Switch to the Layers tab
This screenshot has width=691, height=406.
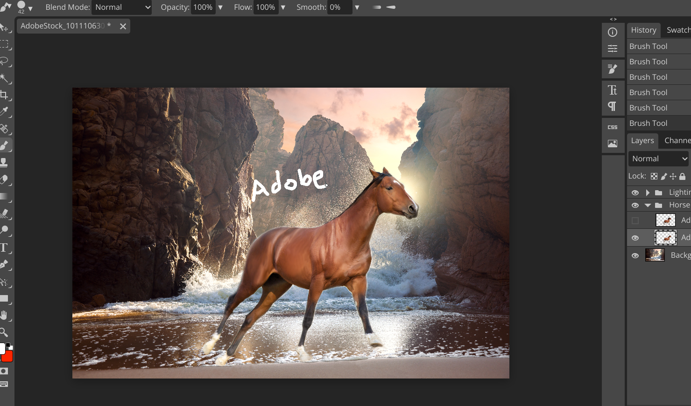(x=642, y=140)
